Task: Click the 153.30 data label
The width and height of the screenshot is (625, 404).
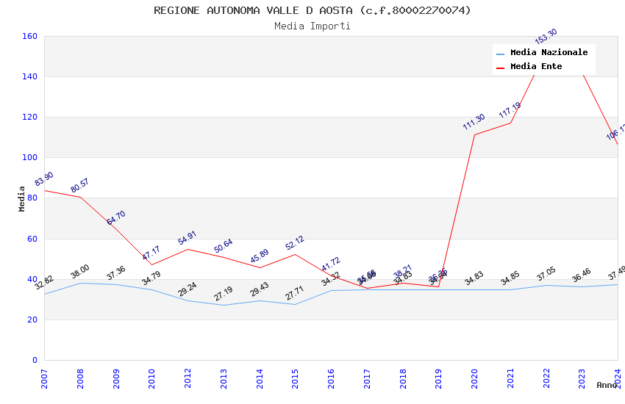Action: tap(546, 36)
